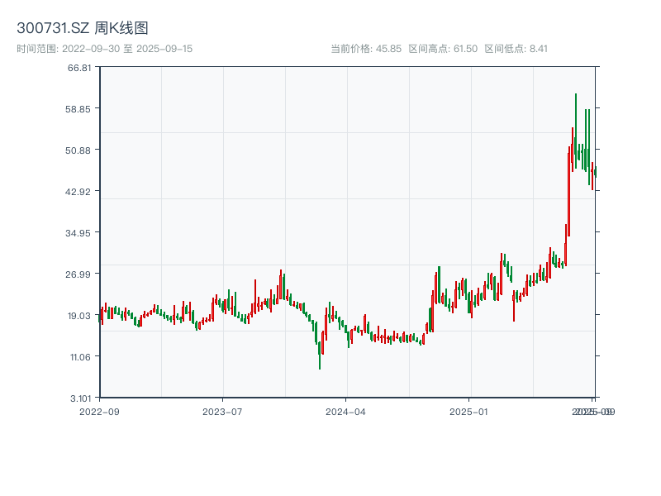Image resolution: width=661 pixels, height=496 pixels.
Task: Click y-axis value 66.81
Action: [79, 68]
